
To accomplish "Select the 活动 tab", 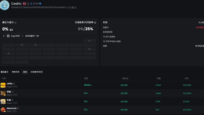I will [25, 72].
